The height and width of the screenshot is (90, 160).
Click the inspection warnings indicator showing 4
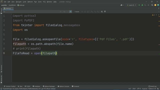153,15
